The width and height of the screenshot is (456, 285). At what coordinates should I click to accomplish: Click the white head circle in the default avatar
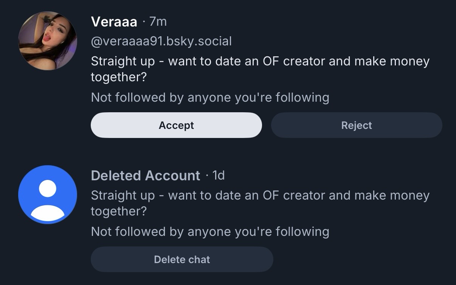[x=48, y=188]
